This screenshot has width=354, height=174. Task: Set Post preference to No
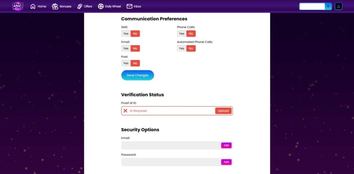[135, 63]
